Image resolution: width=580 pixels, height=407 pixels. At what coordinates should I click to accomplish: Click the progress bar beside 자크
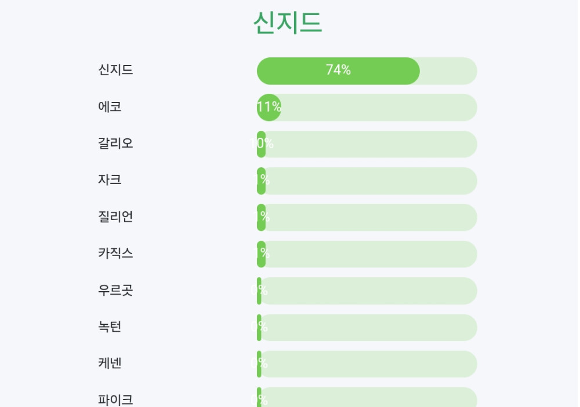point(367,181)
